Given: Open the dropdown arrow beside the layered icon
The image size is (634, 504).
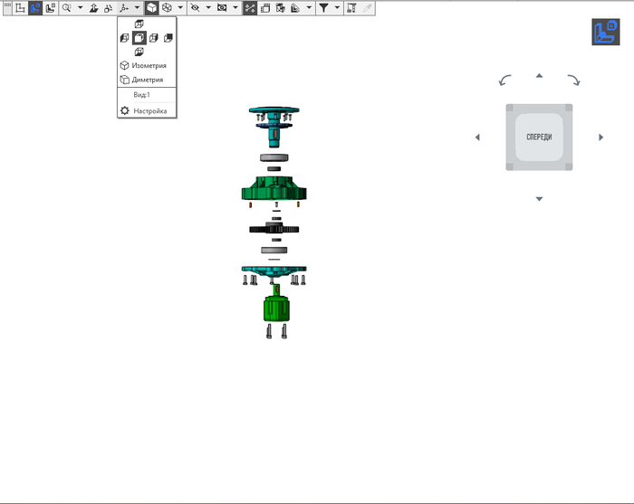Looking at the screenshot, I should click(309, 8).
